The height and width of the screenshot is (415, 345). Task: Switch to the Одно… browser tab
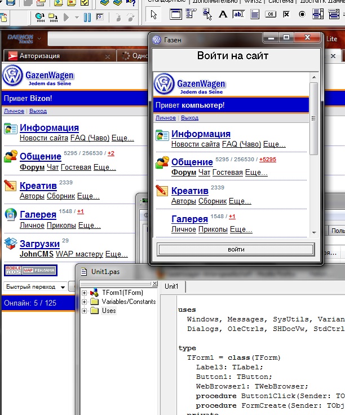click(x=132, y=56)
